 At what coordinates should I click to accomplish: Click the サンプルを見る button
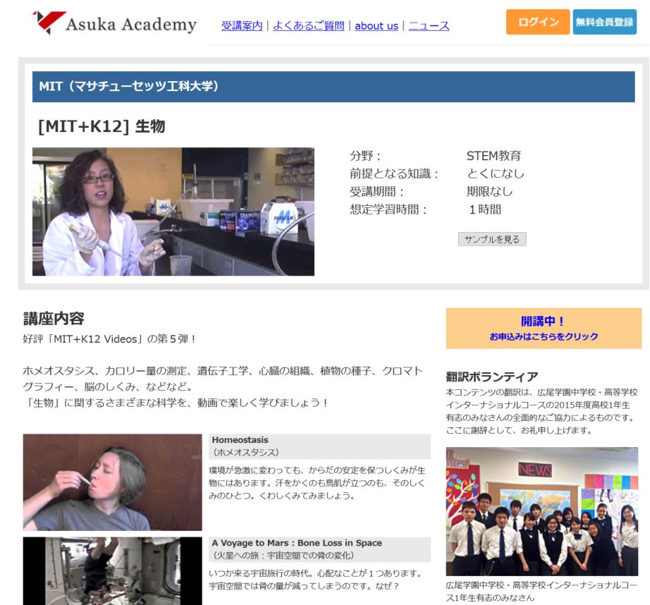click(492, 239)
